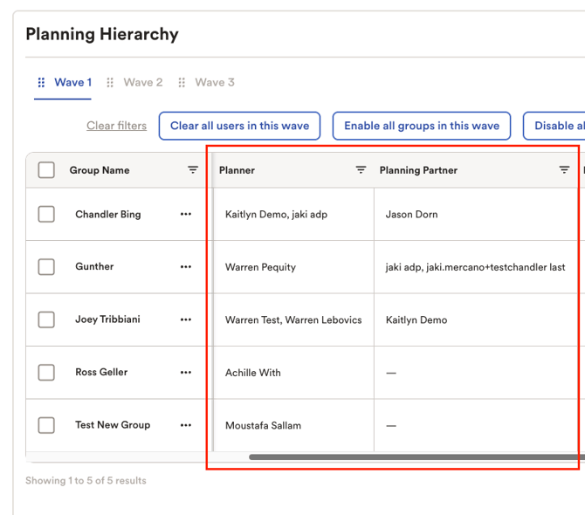
Task: Open more options for Joey Tribbiani
Action: point(186,319)
